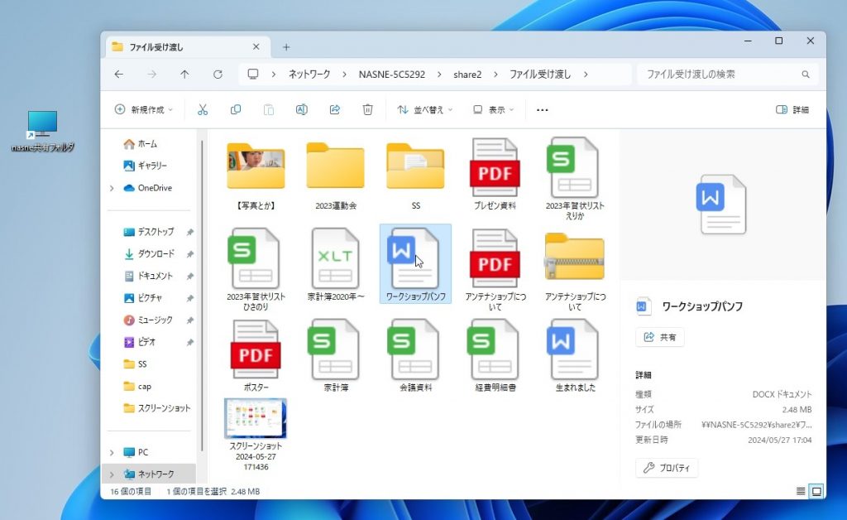
Task: Select the 経費明細書 spreadsheet file
Action: [x=495, y=355]
